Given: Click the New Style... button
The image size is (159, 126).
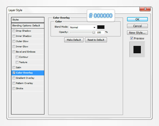Looking at the screenshot, I should pyautogui.click(x=137, y=33).
